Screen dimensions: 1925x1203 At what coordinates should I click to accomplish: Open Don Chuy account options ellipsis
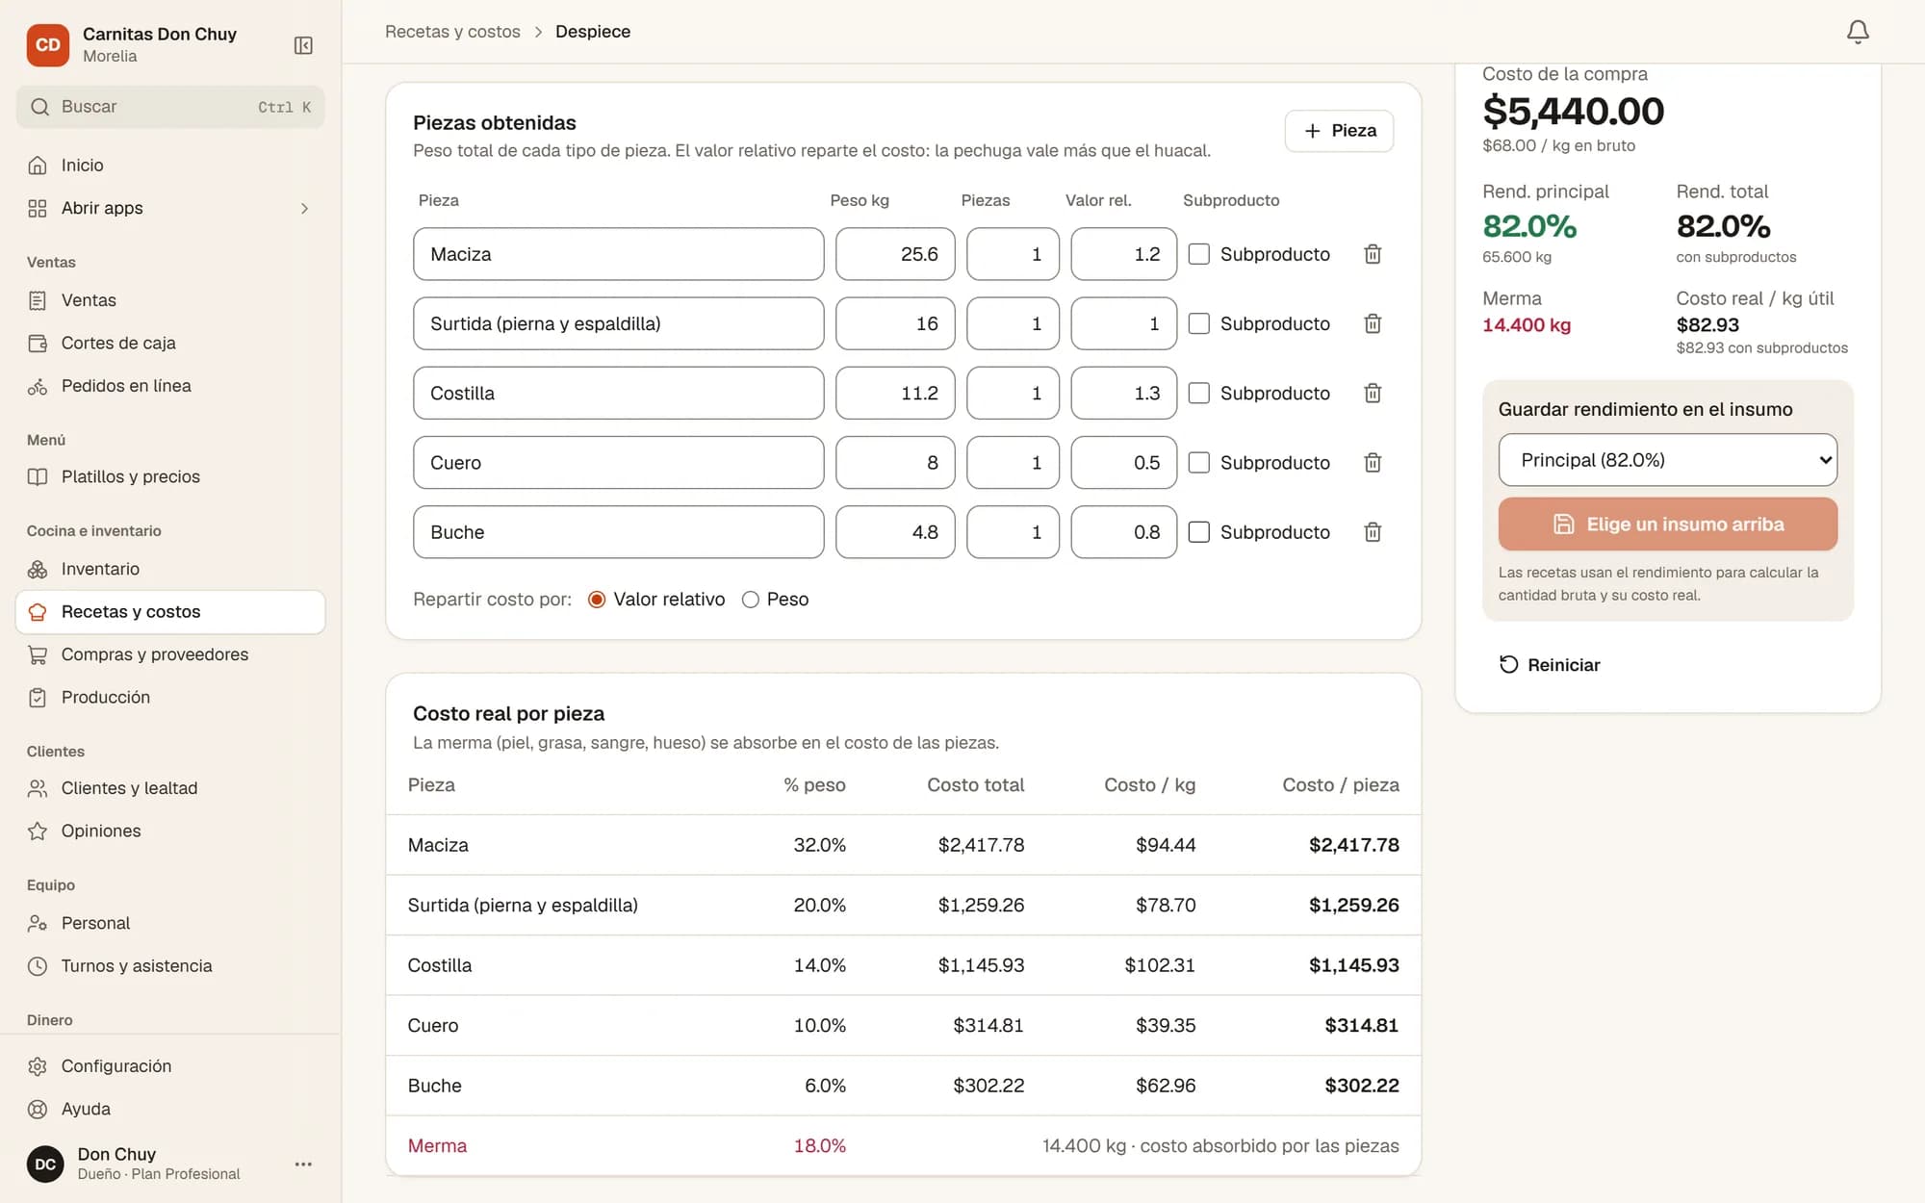pyautogui.click(x=303, y=1165)
